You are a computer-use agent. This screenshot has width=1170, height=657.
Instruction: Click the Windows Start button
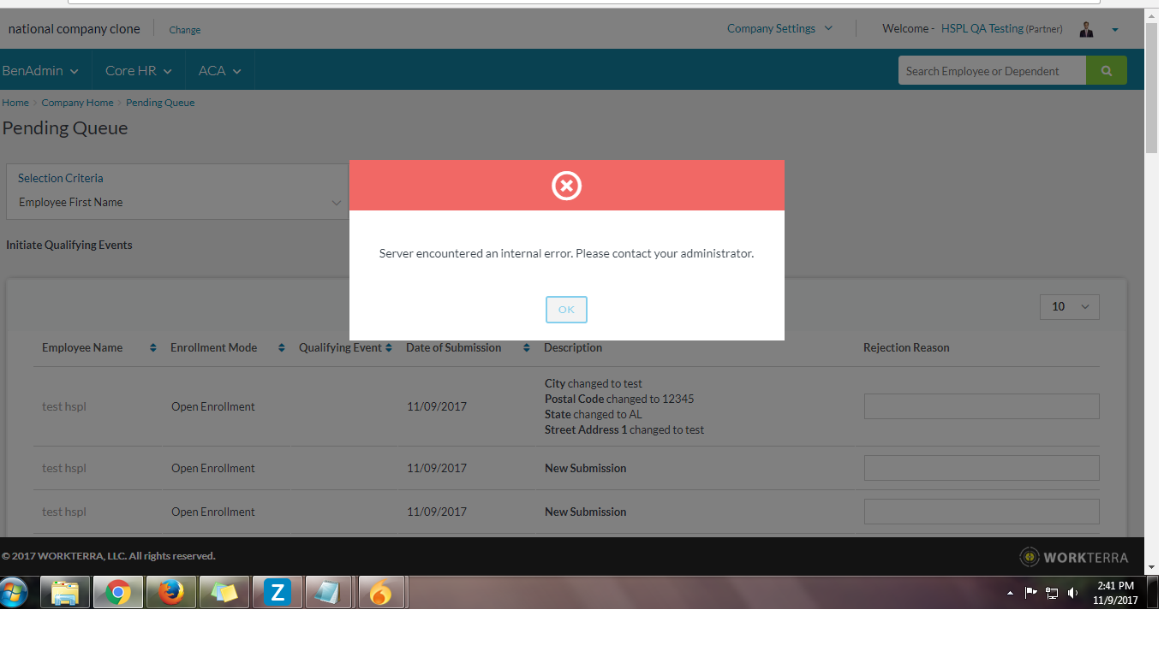[15, 592]
